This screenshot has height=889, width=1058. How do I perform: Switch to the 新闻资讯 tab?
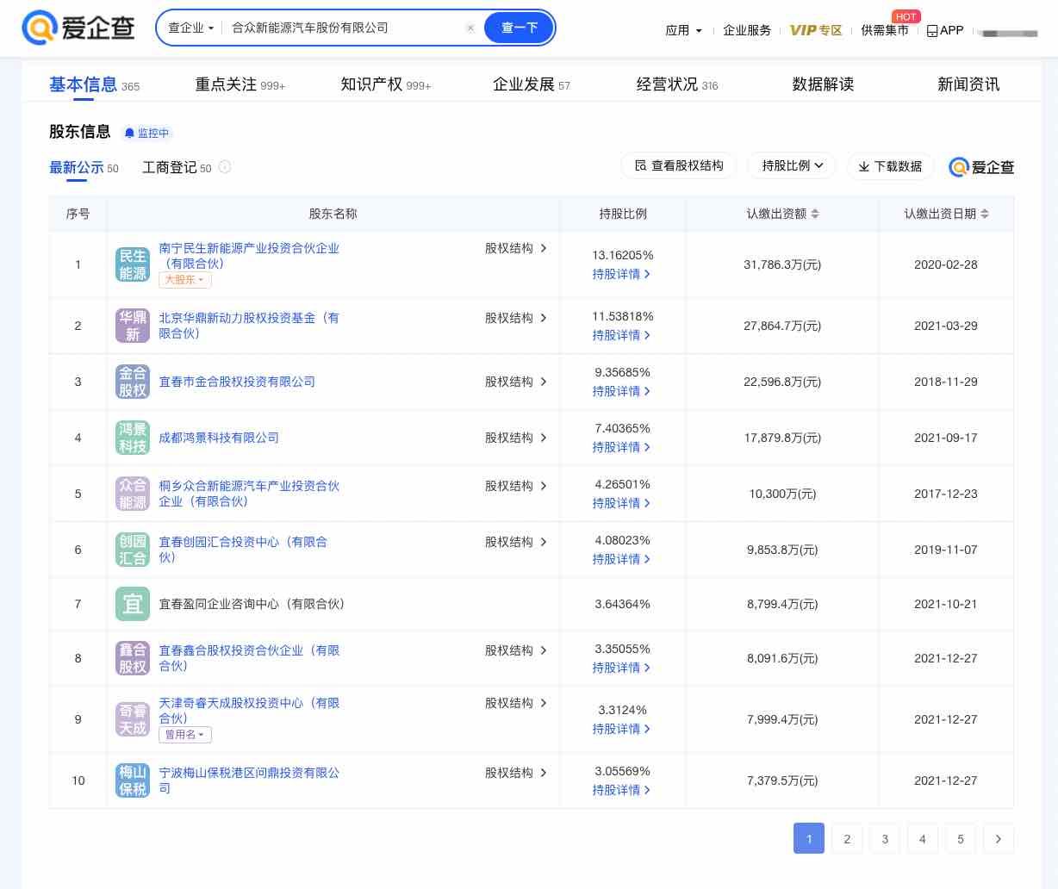(968, 84)
